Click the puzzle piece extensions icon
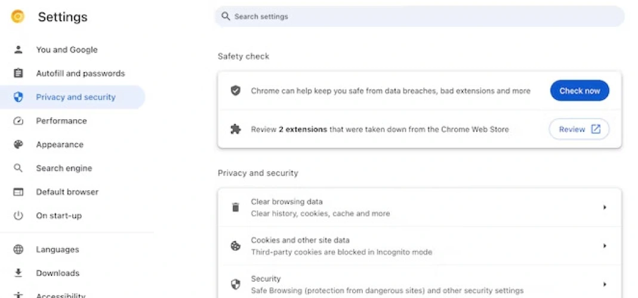This screenshot has height=298, width=638. tap(236, 129)
